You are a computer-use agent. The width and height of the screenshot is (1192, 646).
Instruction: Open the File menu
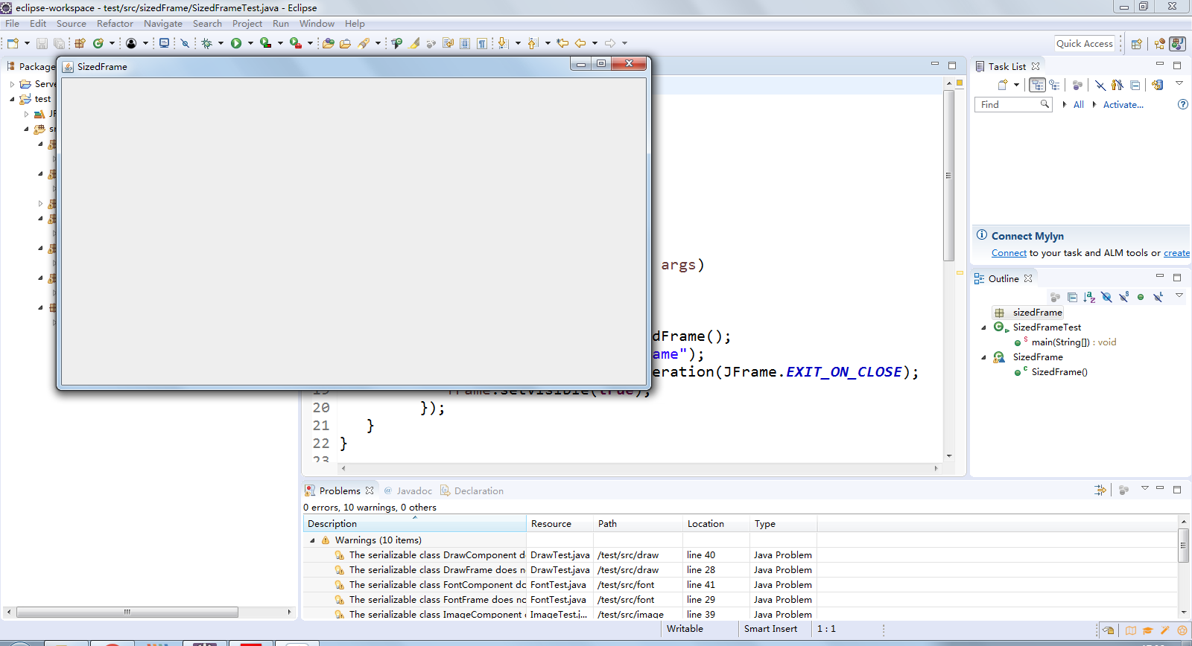pos(12,24)
